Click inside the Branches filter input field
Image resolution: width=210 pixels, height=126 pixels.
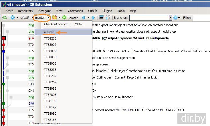[x=149, y=18]
